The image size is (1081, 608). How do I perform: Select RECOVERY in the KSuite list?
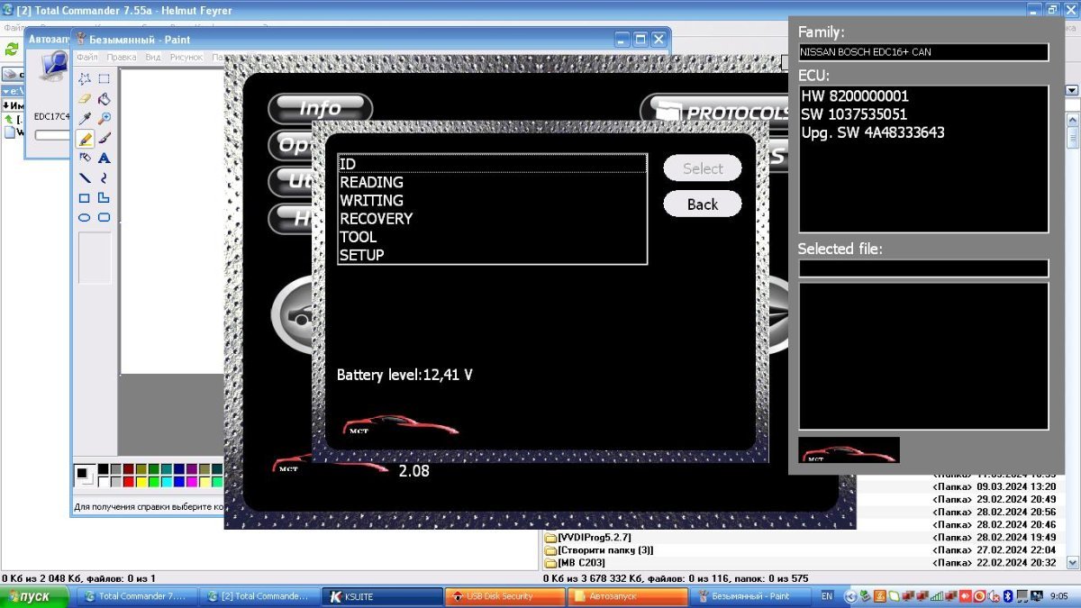coord(492,218)
